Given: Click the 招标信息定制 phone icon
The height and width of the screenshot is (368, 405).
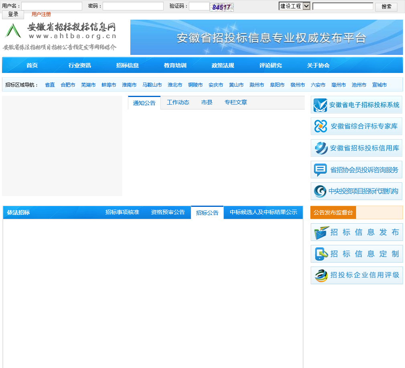Looking at the screenshot, I should [x=321, y=254].
